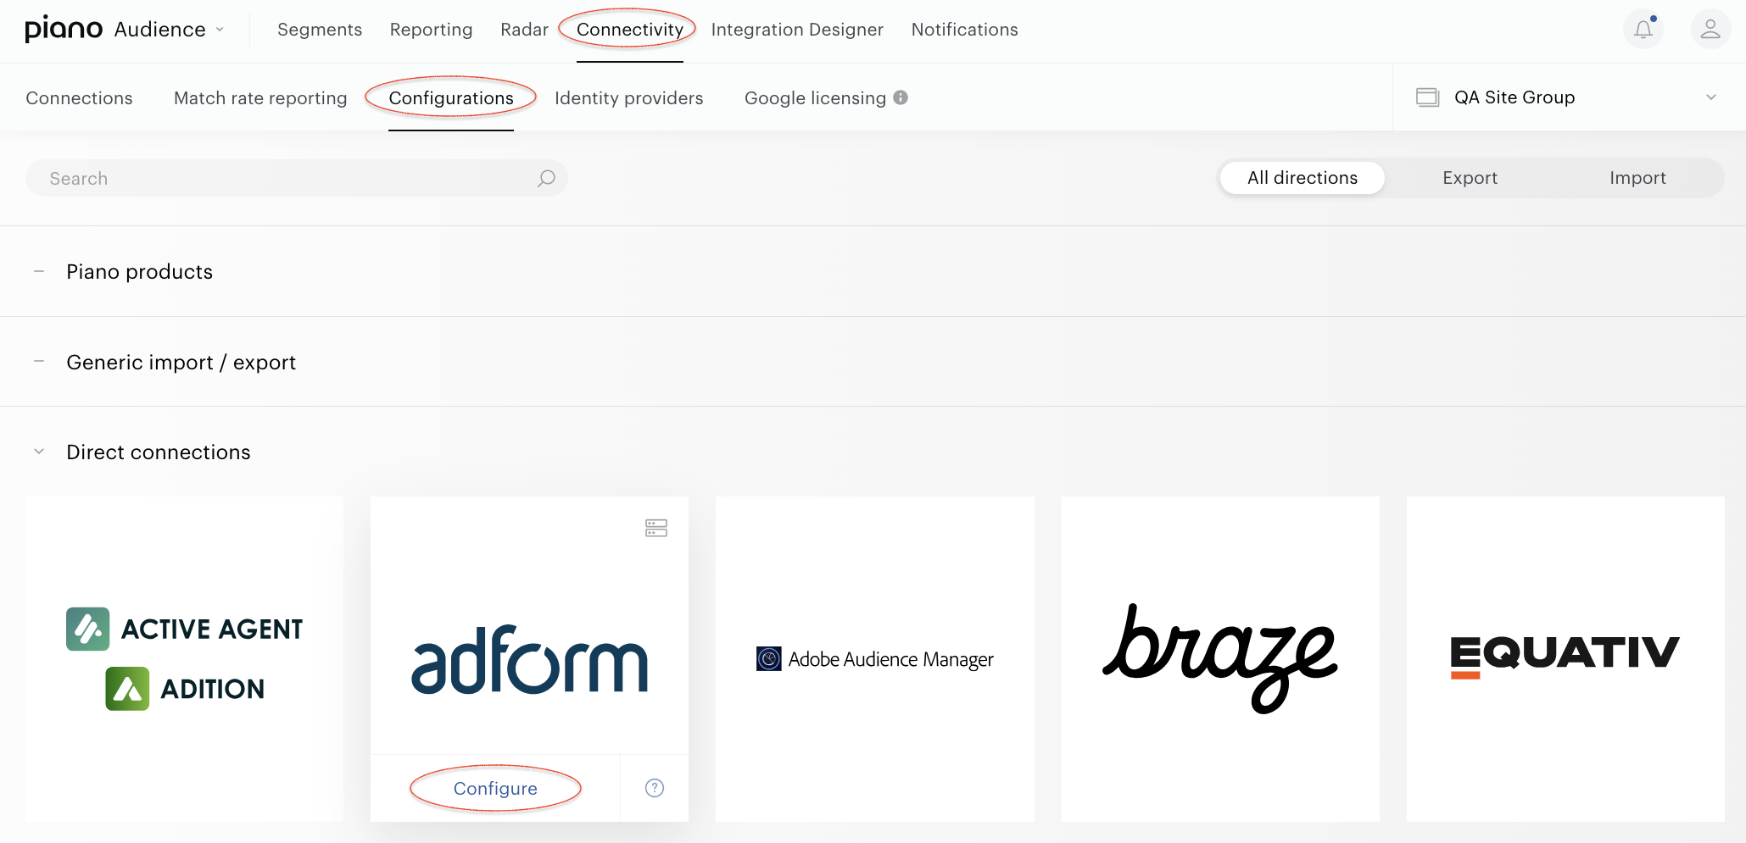Click the Adition logo icon
This screenshot has height=843, width=1746.
(x=127, y=688)
